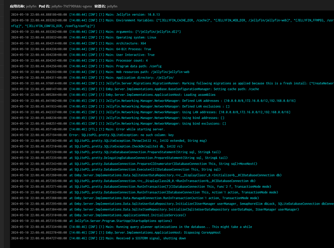
Task: Click the application name label 'jellyfin'
Action: point(31,7)
